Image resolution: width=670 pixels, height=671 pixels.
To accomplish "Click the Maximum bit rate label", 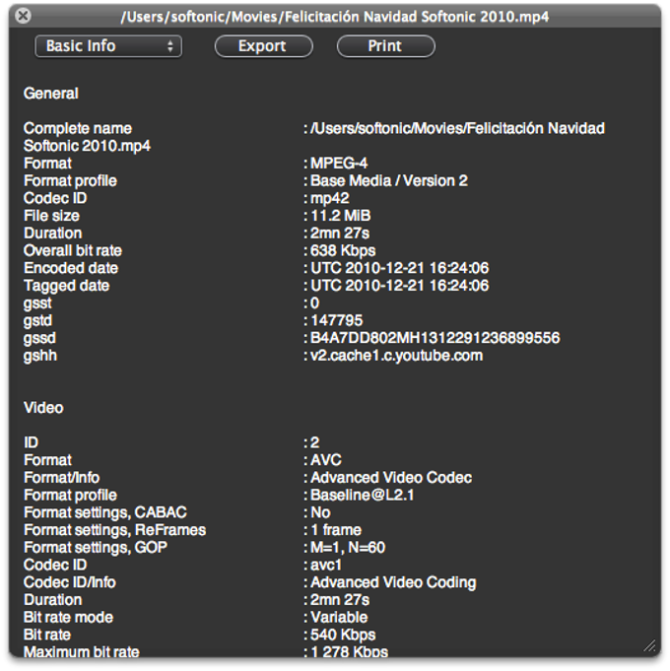I will coord(82,651).
